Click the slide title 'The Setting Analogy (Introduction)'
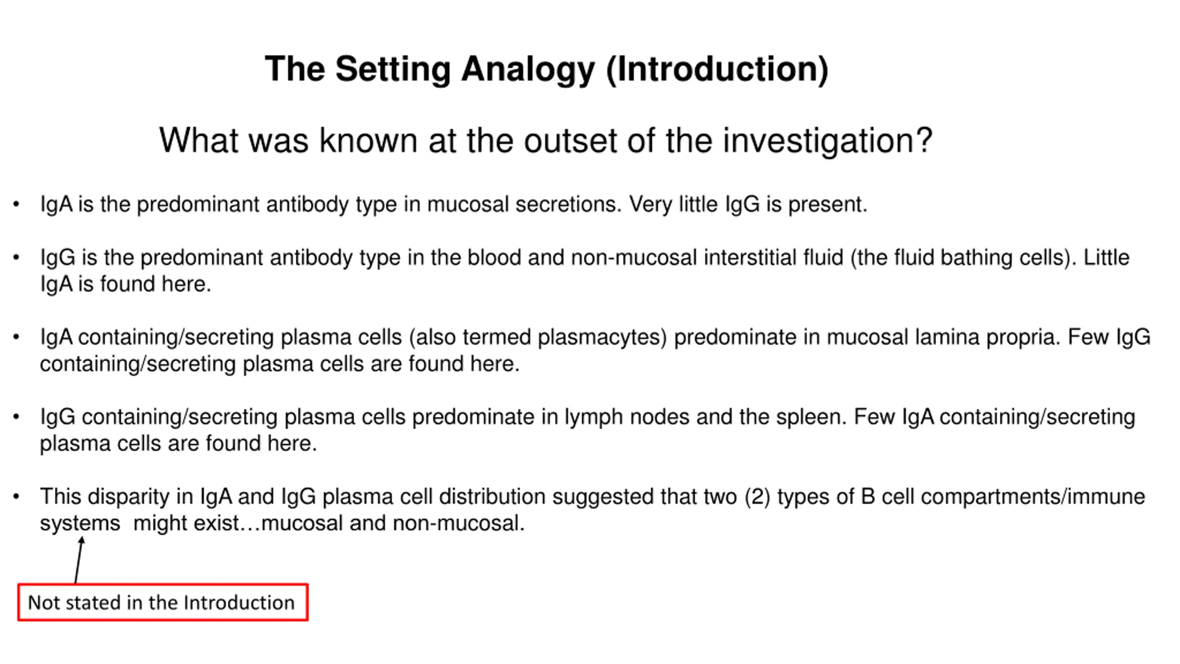1180x664 pixels. (547, 70)
